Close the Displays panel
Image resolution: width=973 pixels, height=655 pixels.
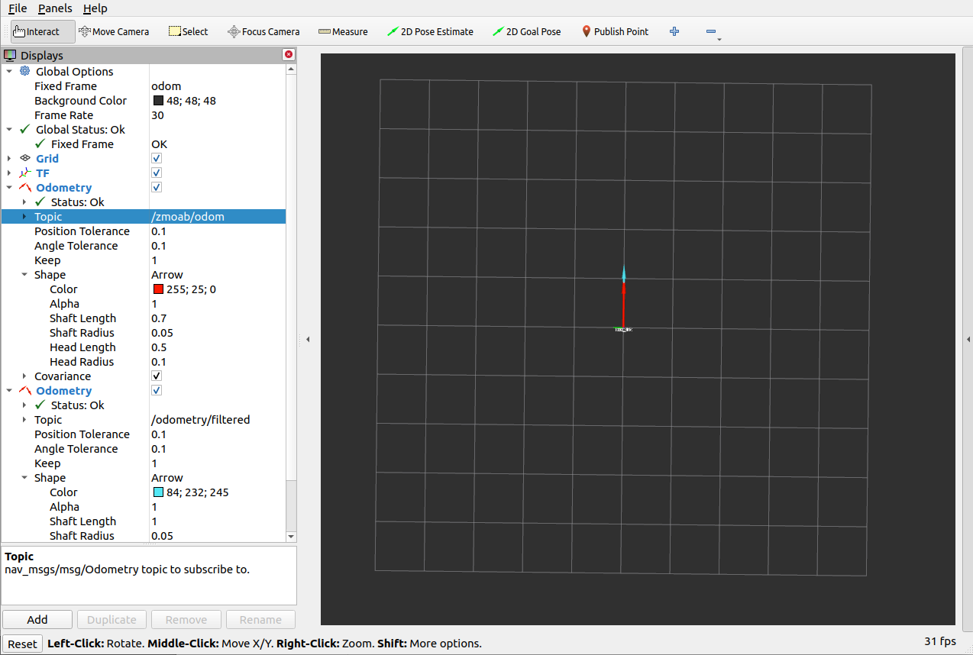coord(289,54)
